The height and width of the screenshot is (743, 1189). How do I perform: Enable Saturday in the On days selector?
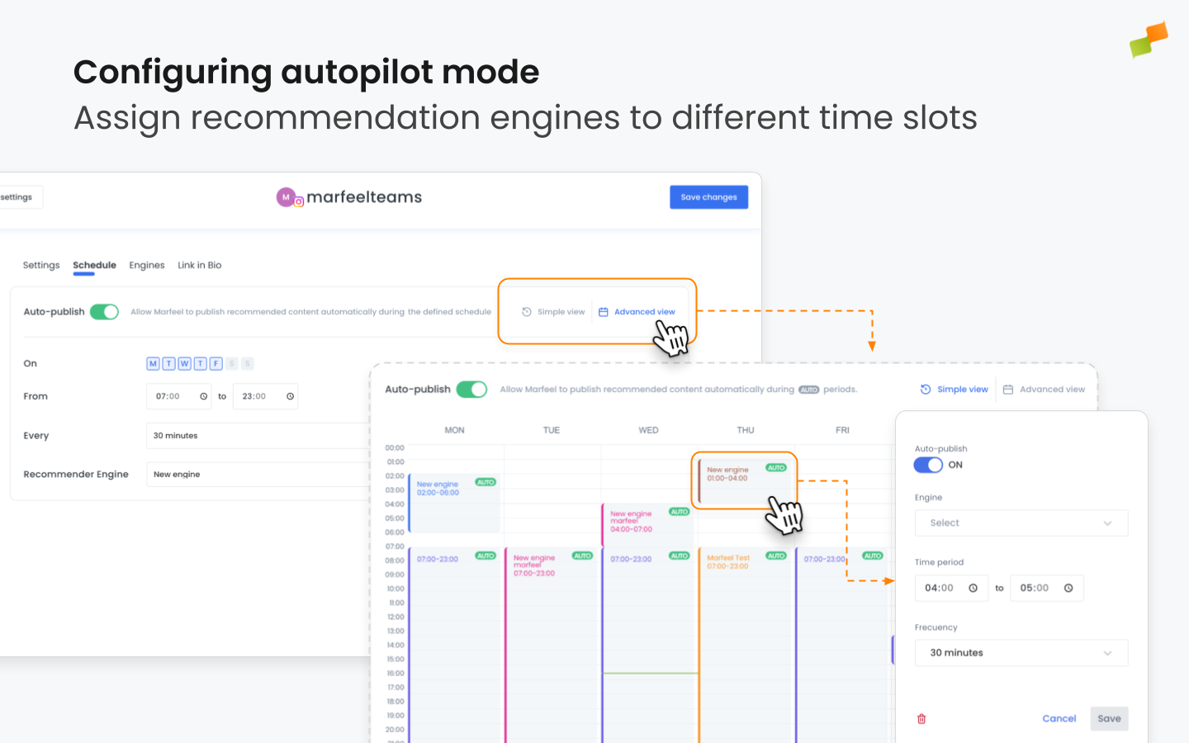click(x=233, y=363)
